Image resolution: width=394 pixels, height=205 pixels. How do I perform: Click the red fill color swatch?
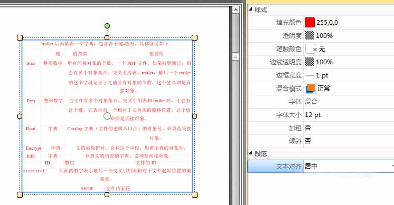point(309,22)
